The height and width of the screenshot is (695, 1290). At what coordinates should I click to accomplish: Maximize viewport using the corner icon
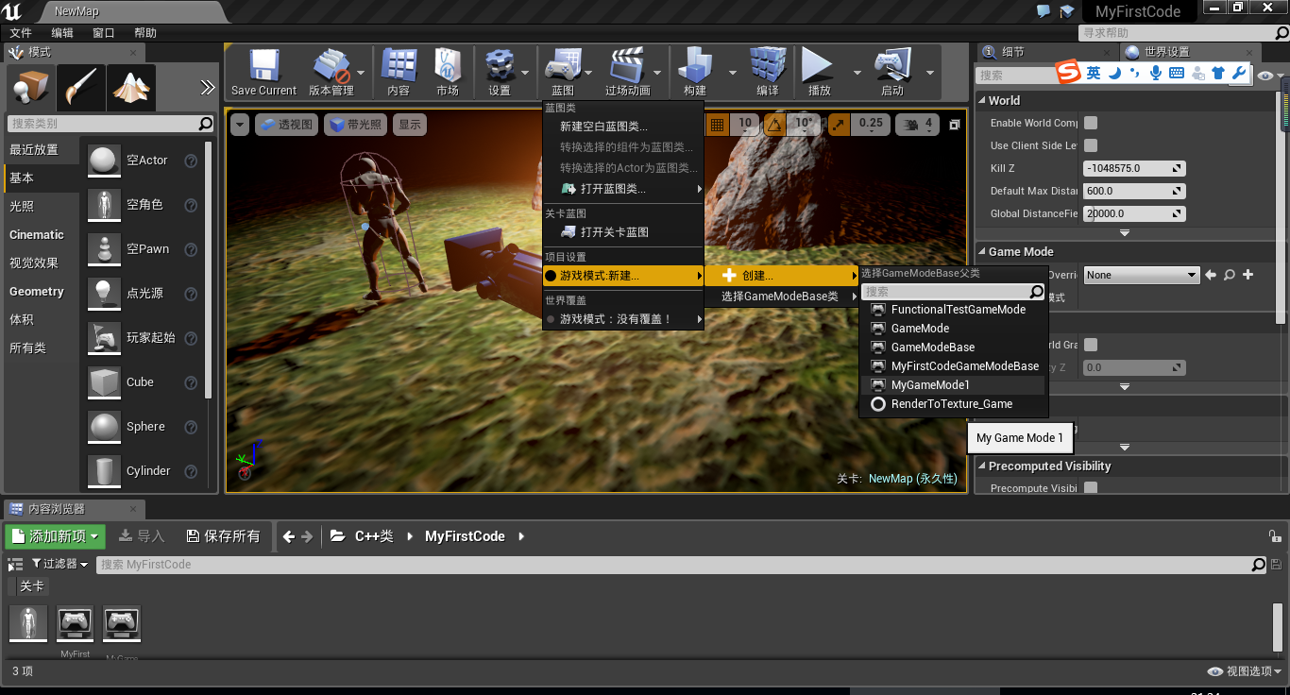click(955, 125)
